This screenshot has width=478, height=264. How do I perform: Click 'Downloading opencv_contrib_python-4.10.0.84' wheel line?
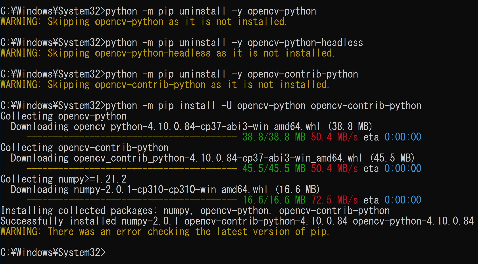point(213,158)
